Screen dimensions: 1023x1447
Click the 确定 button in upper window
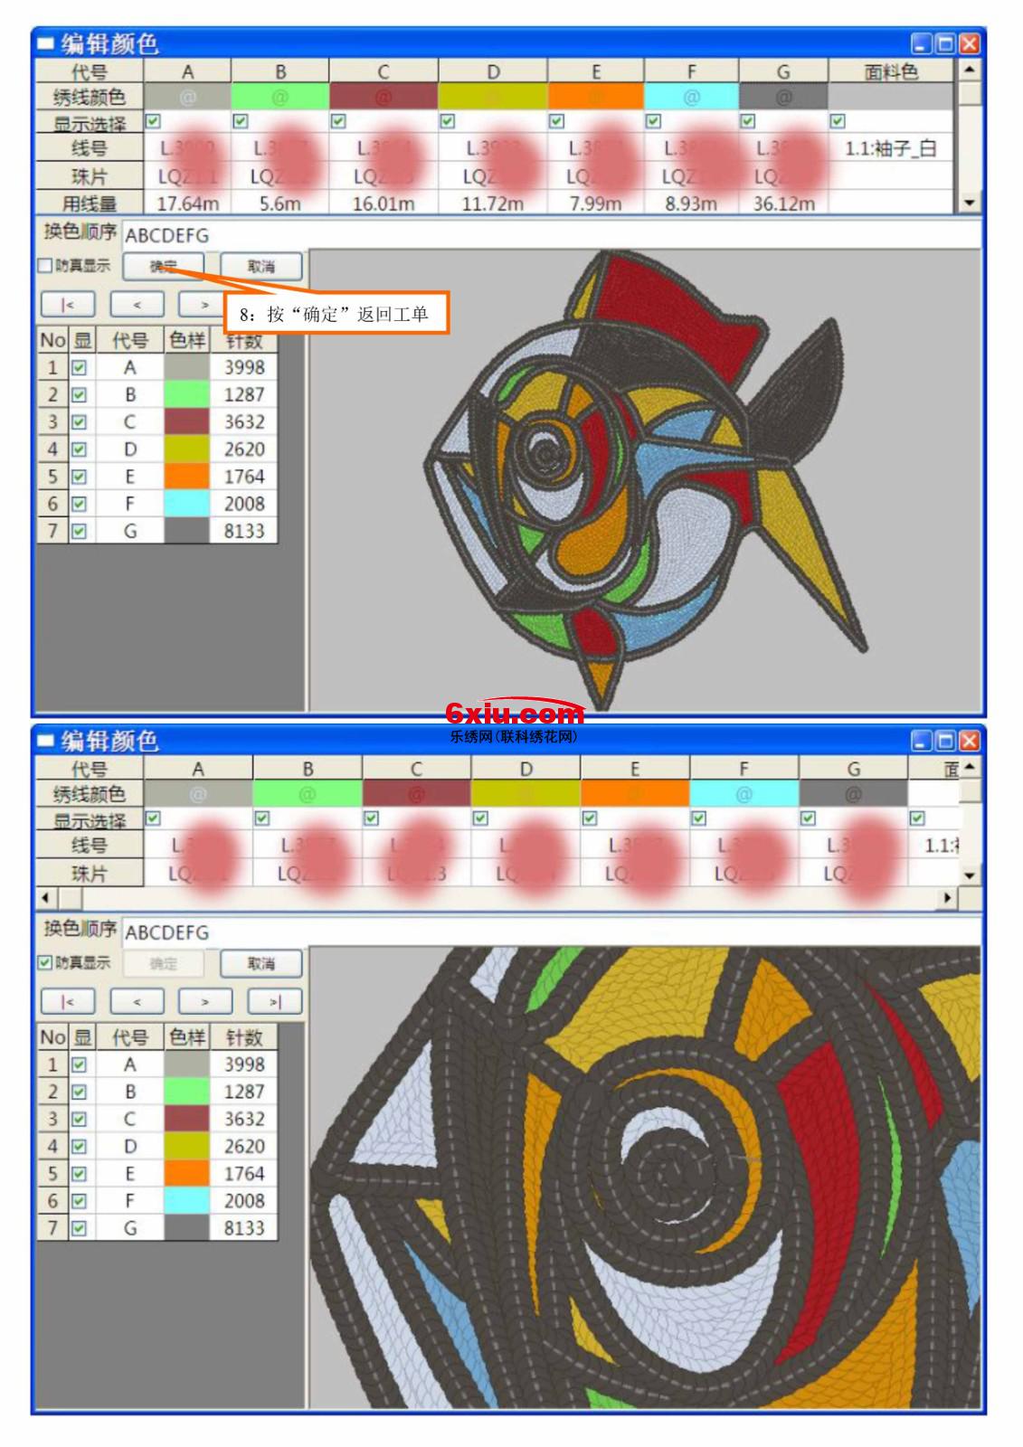coord(164,266)
